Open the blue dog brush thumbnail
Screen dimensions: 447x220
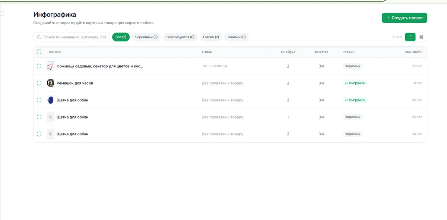(x=51, y=100)
